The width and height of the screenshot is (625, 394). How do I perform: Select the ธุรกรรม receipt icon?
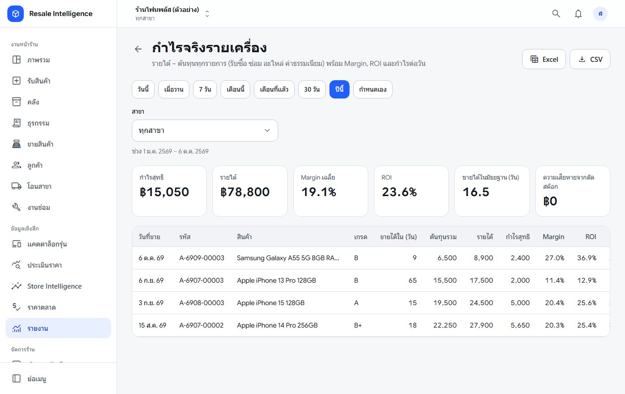pos(16,123)
